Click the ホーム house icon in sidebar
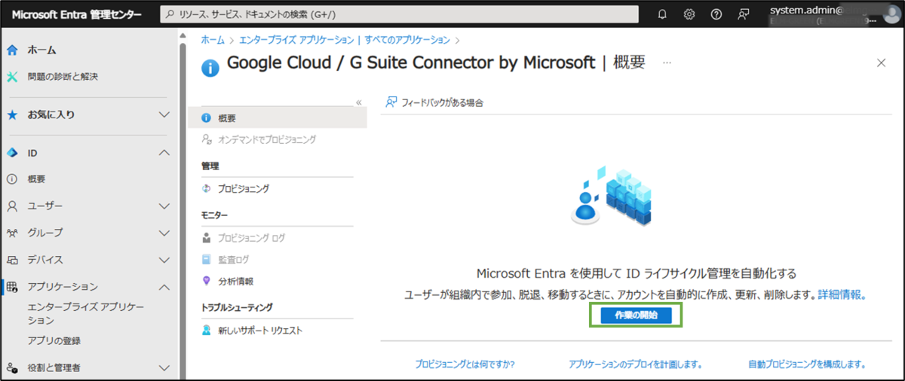Screen dimensions: 905x381 11,50
